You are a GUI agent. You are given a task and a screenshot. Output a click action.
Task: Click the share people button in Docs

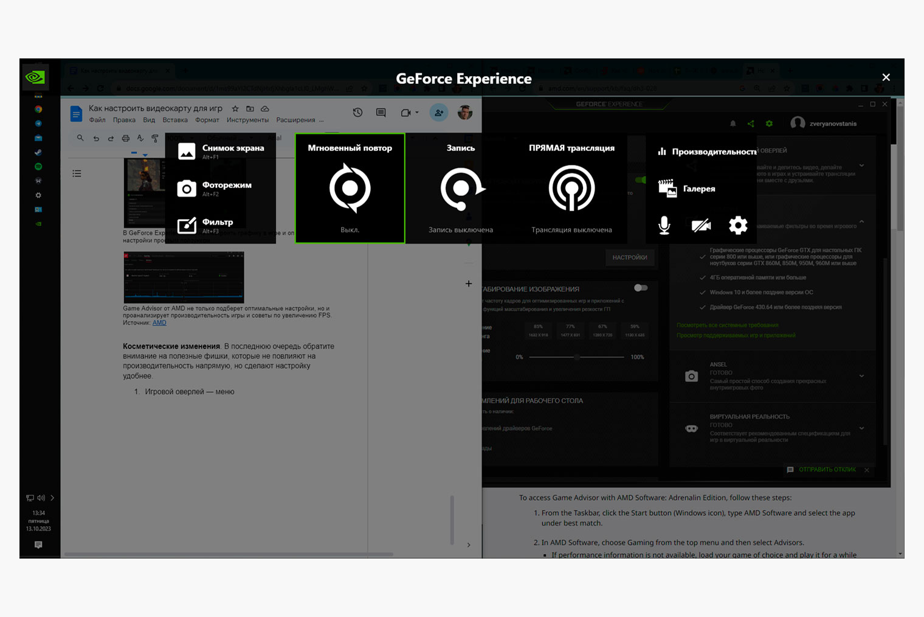click(x=439, y=113)
